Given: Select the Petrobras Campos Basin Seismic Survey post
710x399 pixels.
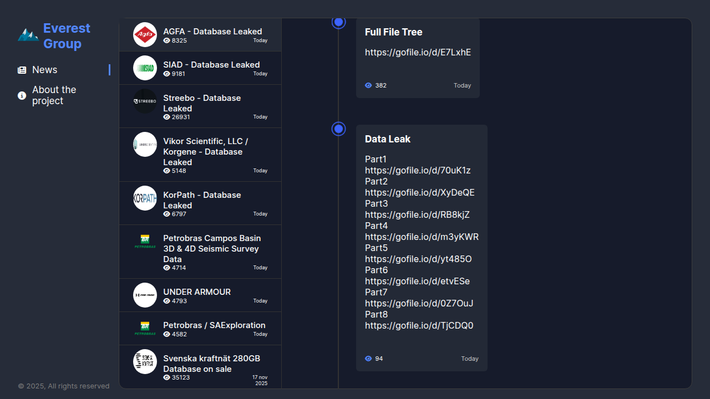Looking at the screenshot, I should coord(211,248).
